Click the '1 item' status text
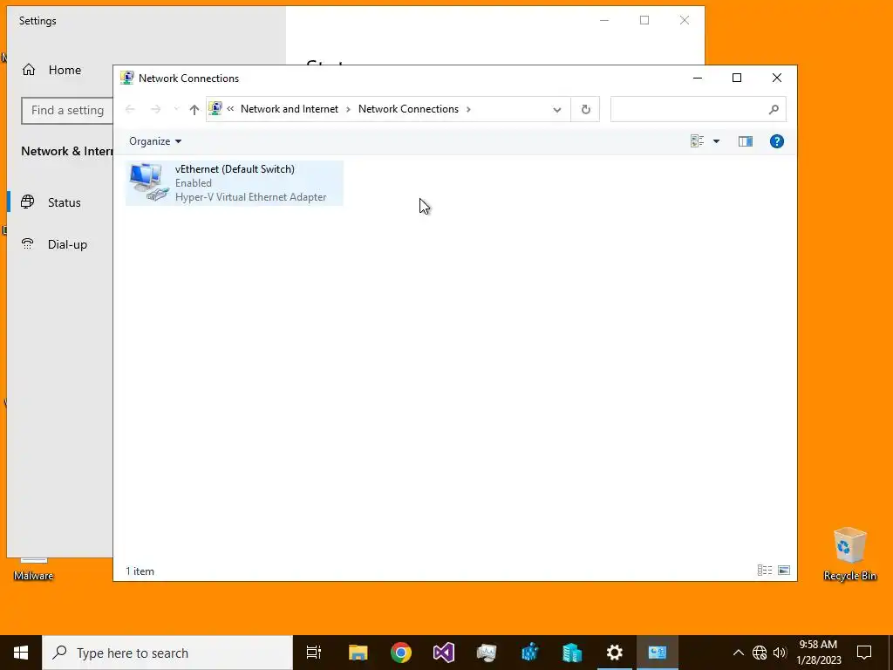This screenshot has width=893, height=670. point(140,571)
